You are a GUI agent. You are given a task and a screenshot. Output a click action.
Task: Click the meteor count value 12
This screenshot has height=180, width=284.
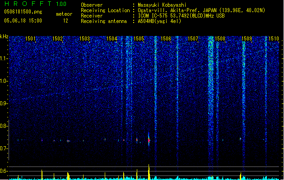pos(65,21)
